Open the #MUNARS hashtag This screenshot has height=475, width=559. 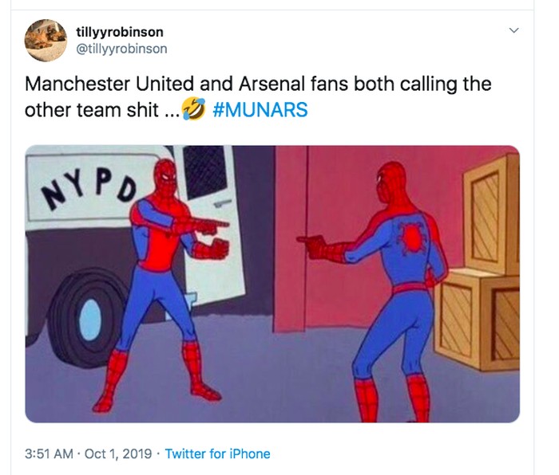[x=261, y=110]
